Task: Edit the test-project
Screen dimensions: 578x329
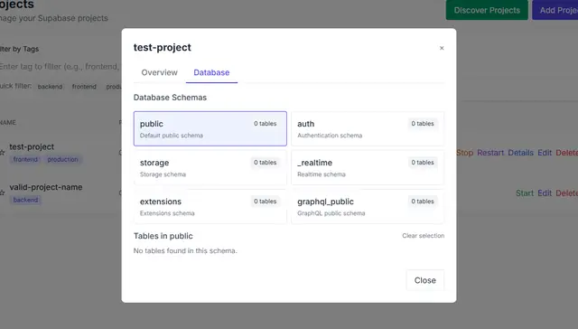Action: (545, 153)
